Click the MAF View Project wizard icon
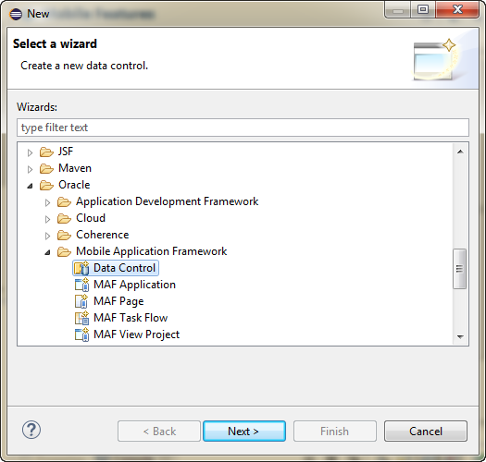 [x=81, y=334]
